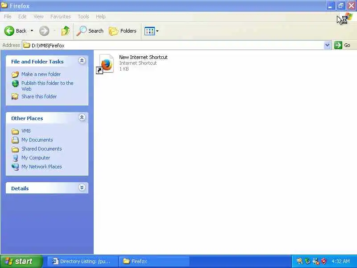Open My Documents link
This screenshot has height=268, width=357.
(37, 140)
